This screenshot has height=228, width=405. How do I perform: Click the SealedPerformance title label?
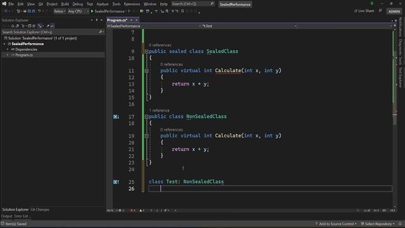[x=235, y=4]
